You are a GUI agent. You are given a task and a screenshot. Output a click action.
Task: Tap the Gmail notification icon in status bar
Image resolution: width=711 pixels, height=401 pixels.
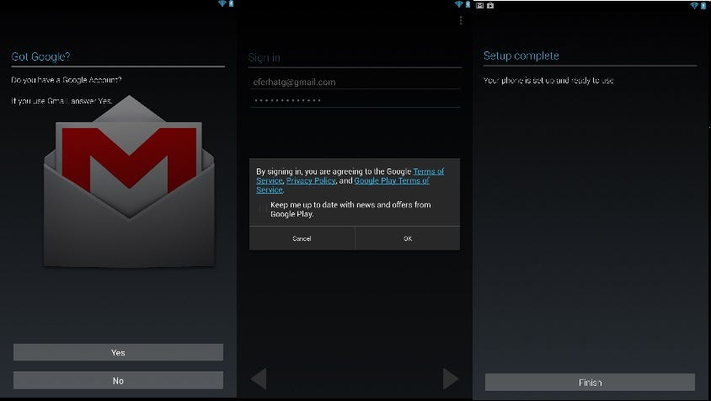(479, 5)
